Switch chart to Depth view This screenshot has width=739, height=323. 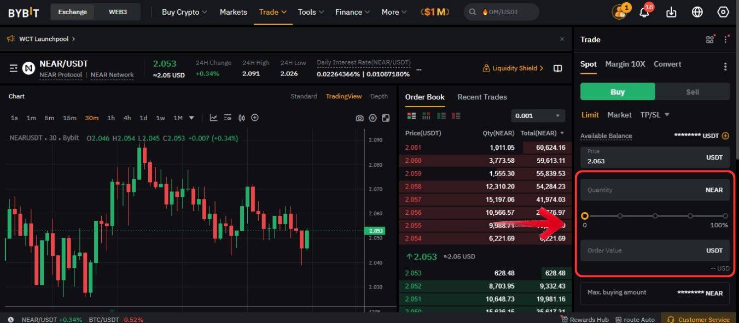[x=379, y=96]
